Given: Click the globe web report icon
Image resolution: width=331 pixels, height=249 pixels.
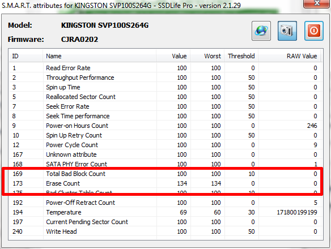Looking at the screenshot, I should (261, 31).
